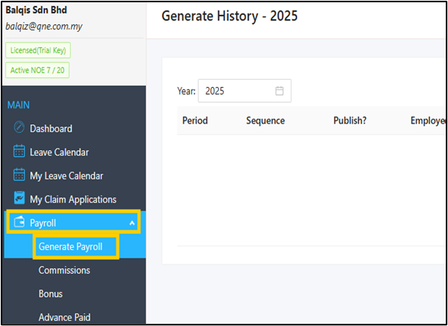Open the Dashboard page
The width and height of the screenshot is (448, 326).
pos(51,129)
